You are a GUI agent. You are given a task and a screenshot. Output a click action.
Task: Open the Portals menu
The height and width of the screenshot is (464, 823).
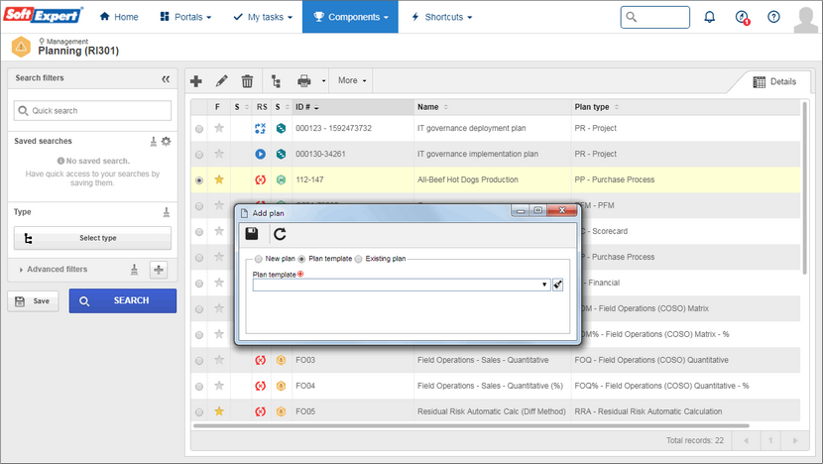tap(185, 17)
